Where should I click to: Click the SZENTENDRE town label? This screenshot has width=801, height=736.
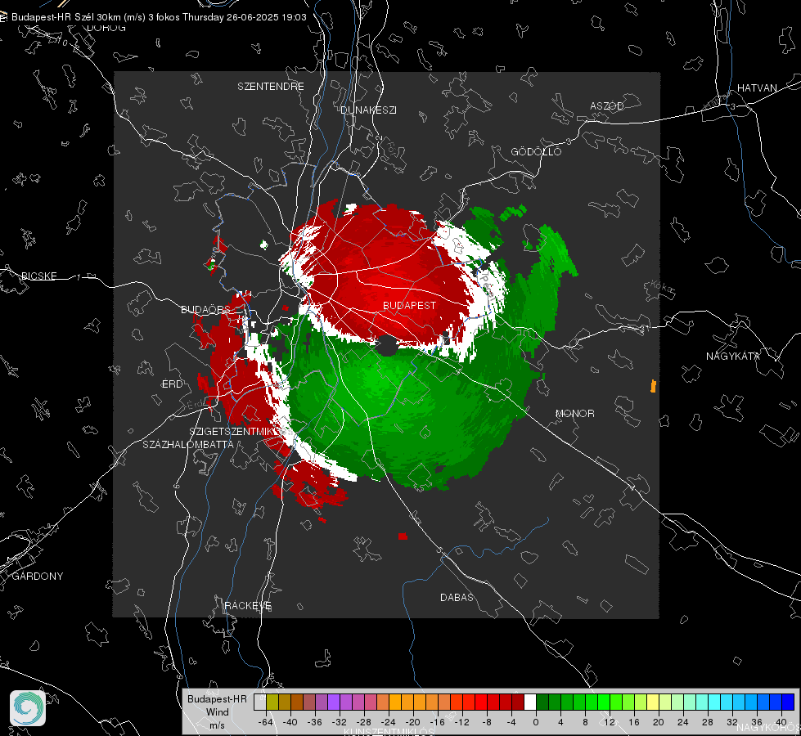(x=271, y=87)
